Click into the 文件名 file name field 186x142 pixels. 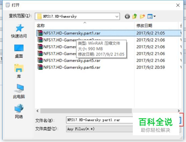99,120
